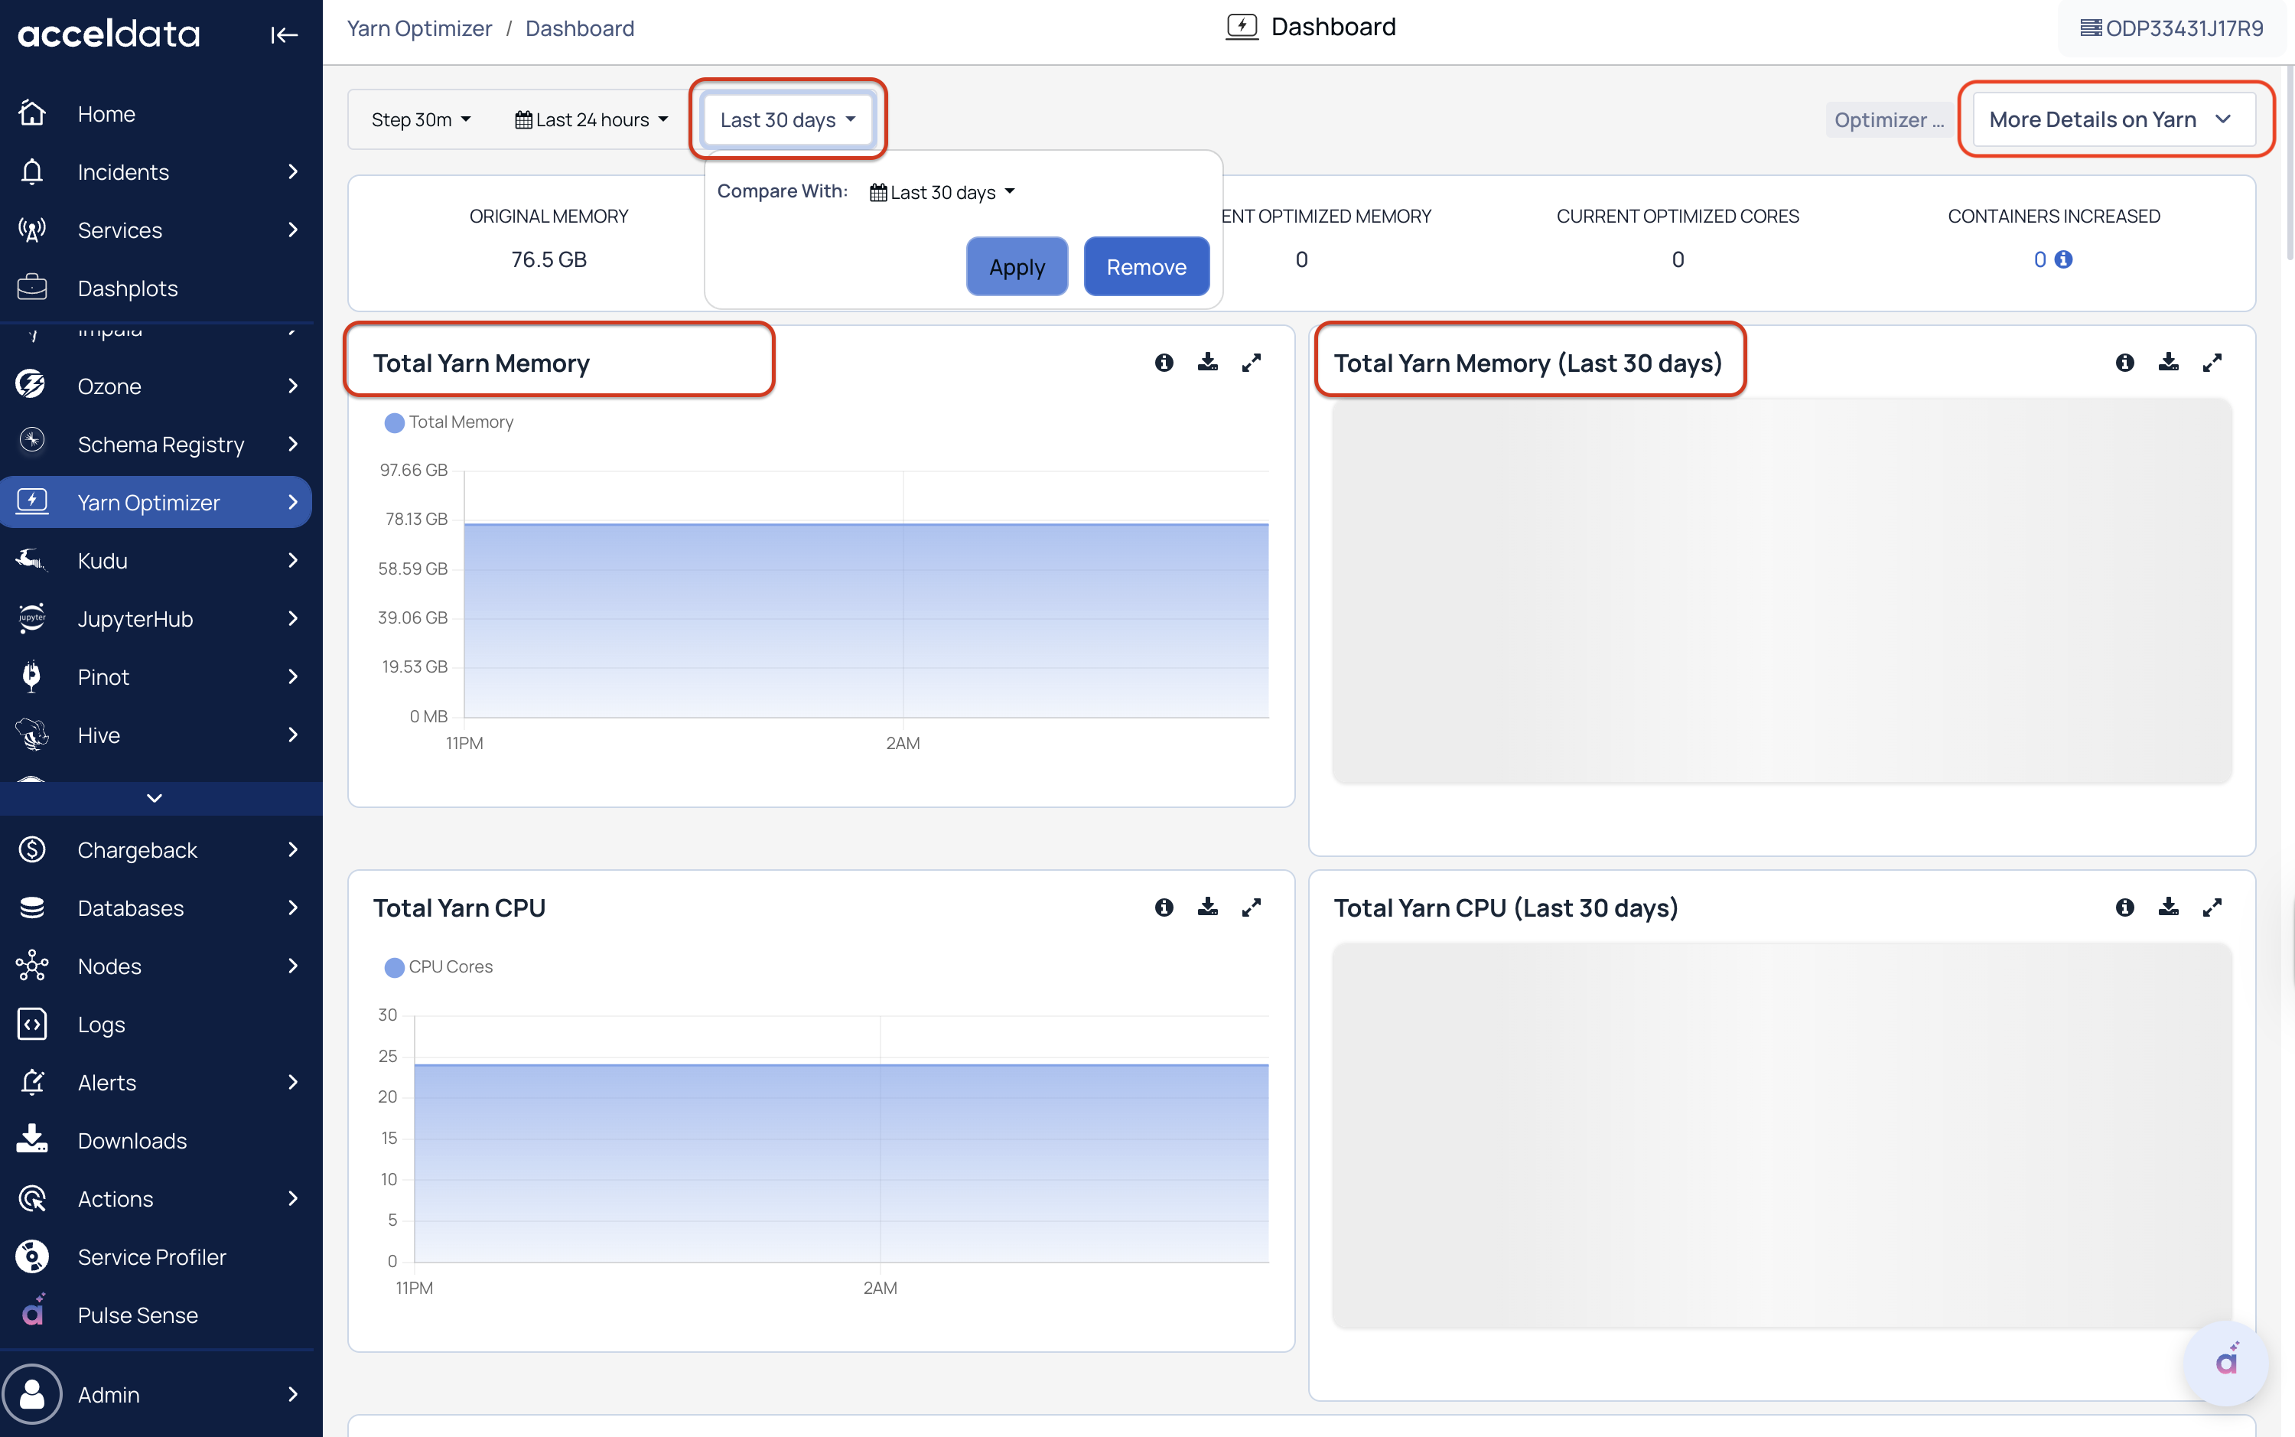Expand the Admin menu chevron
The height and width of the screenshot is (1437, 2295).
(x=292, y=1394)
